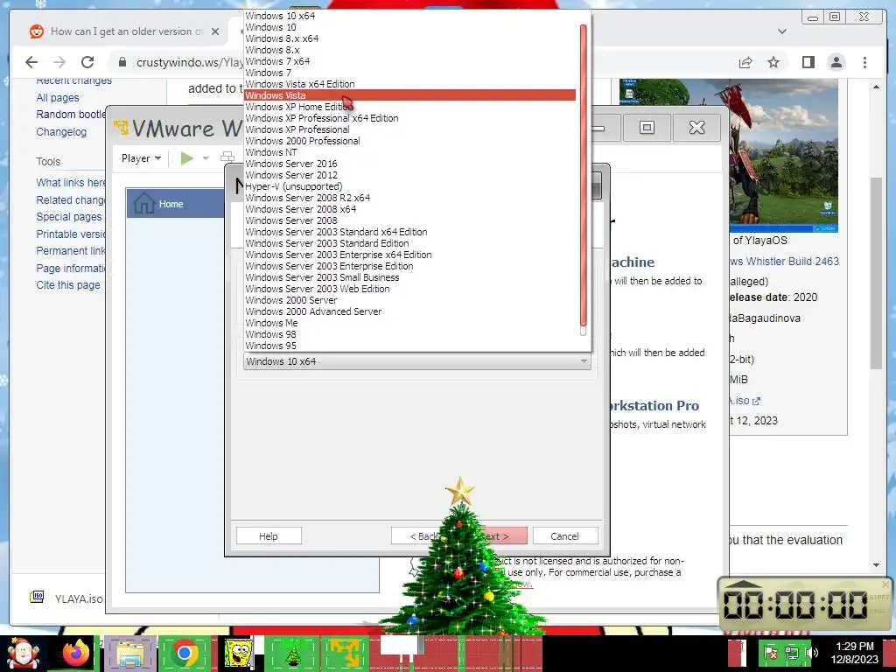
Task: Click the dropdown list's red scrollbar
Action: click(584, 175)
